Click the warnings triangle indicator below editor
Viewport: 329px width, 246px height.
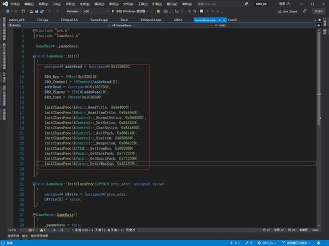(43, 230)
